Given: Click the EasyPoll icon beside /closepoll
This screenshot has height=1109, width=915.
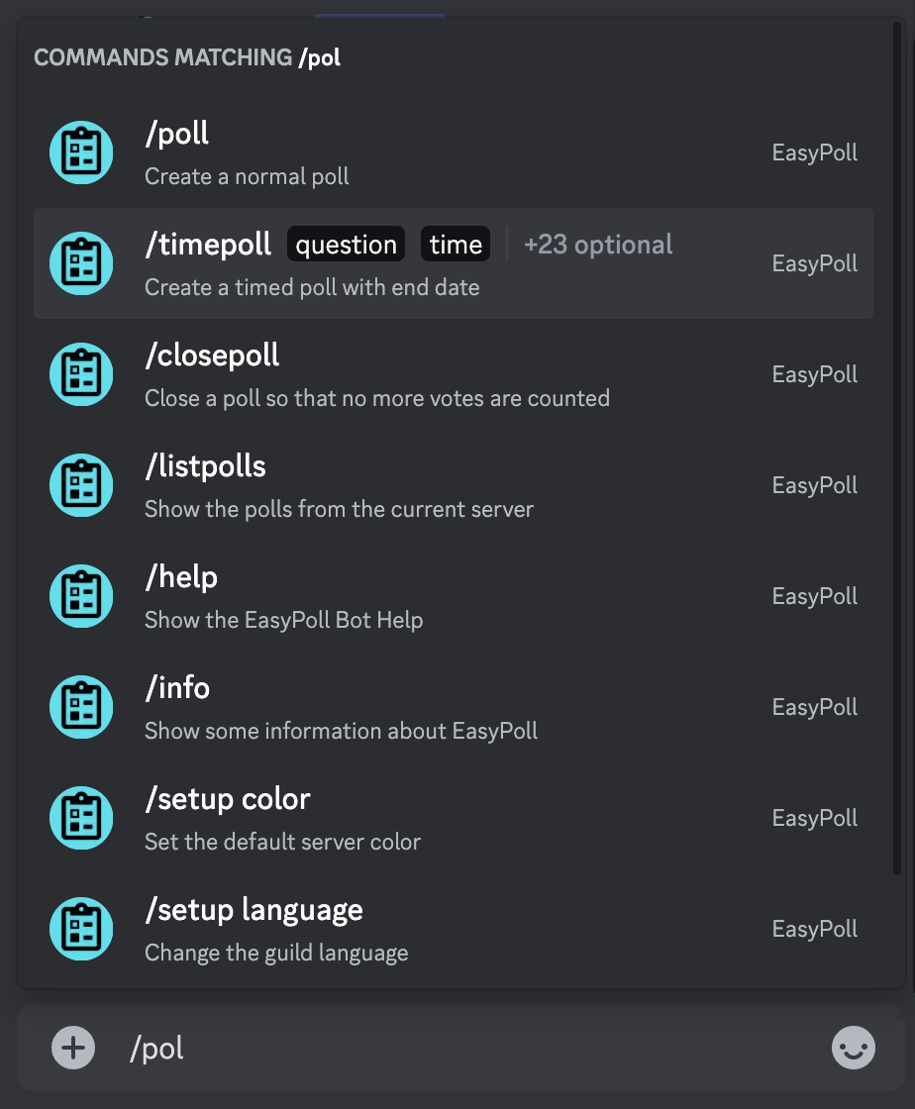Looking at the screenshot, I should pyautogui.click(x=81, y=374).
